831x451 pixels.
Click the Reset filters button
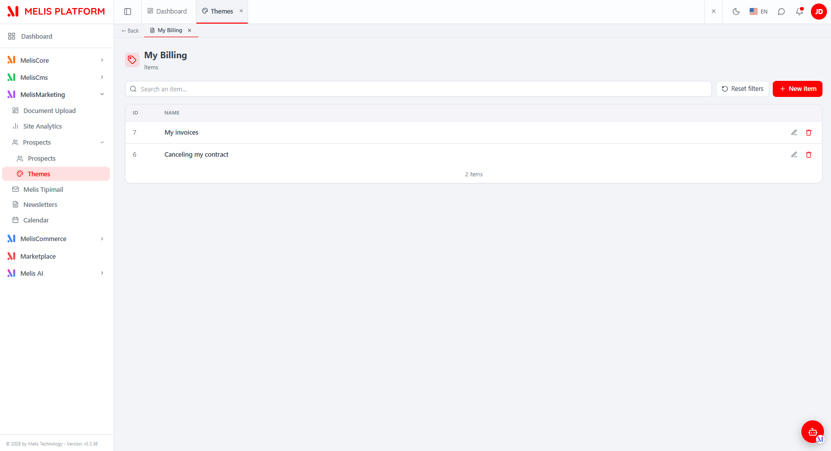[x=742, y=89]
